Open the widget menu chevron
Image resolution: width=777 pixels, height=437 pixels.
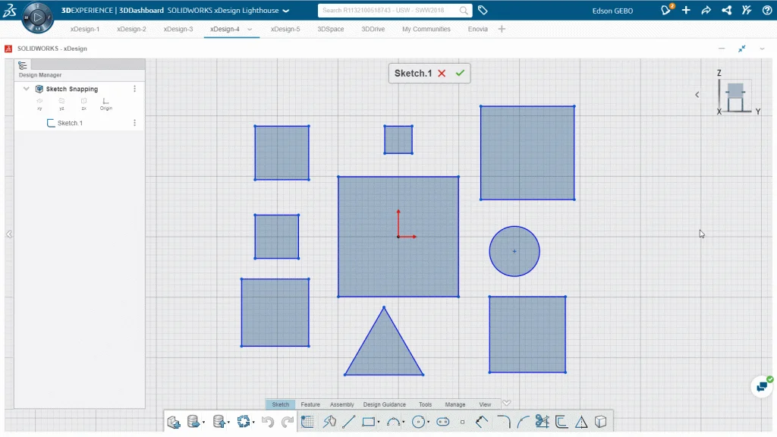762,49
